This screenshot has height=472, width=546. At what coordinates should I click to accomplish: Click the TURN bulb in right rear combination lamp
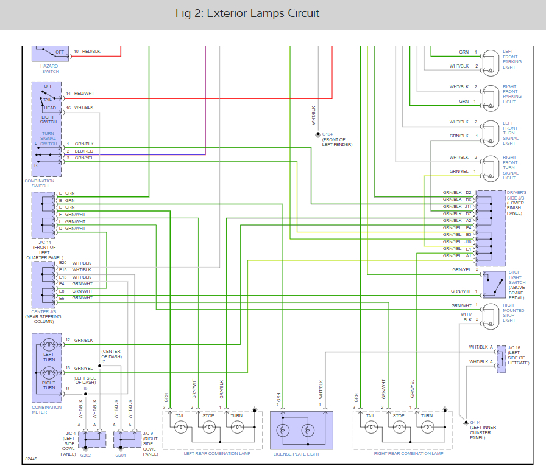click(x=428, y=427)
